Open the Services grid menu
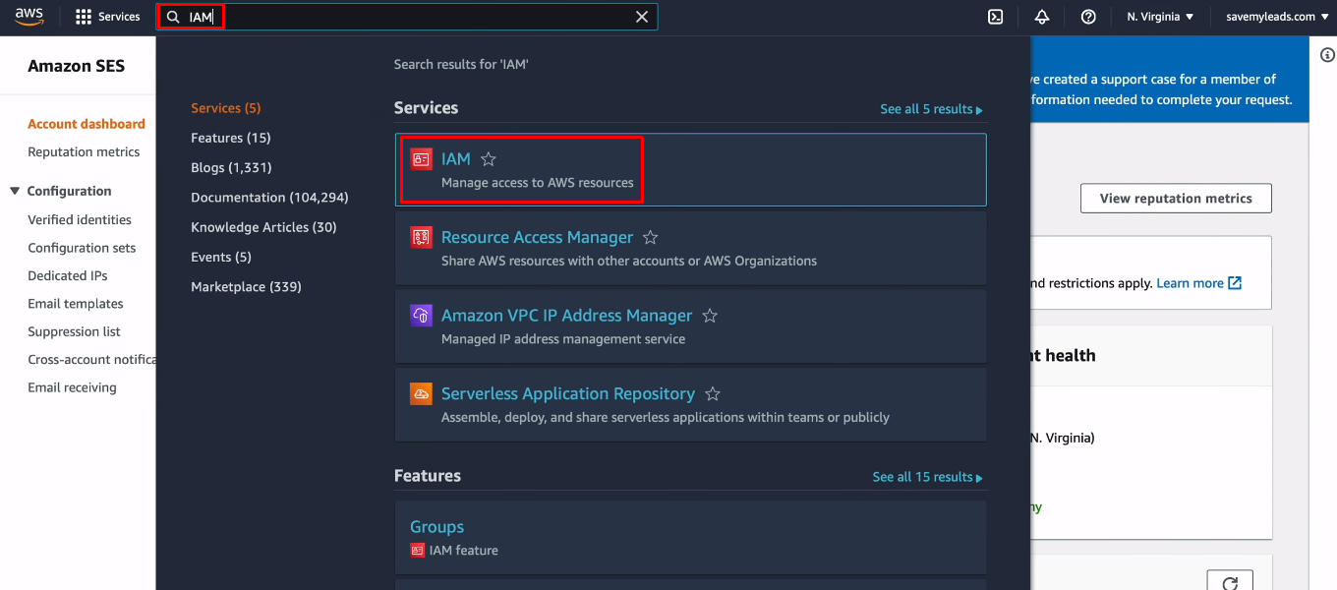 (108, 17)
